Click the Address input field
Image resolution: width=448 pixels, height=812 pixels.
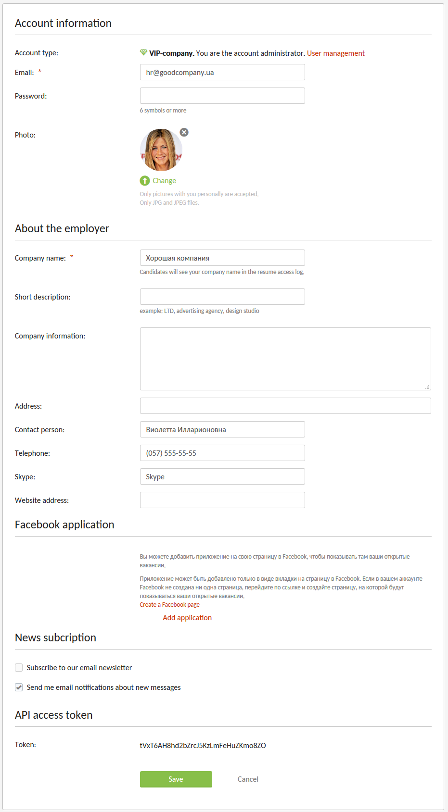pyautogui.click(x=285, y=406)
